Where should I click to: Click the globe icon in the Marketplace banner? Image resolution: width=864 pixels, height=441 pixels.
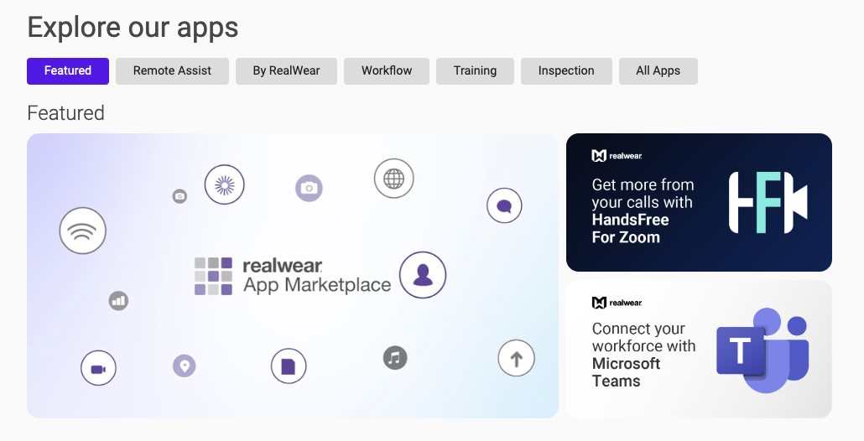394,179
